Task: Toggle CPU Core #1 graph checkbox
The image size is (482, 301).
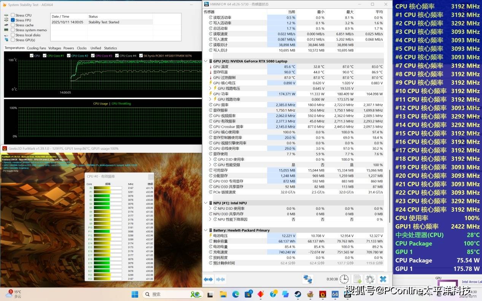Action: pos(45,56)
